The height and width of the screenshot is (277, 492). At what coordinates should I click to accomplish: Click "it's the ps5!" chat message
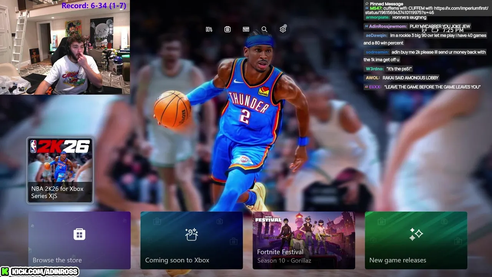click(x=399, y=69)
